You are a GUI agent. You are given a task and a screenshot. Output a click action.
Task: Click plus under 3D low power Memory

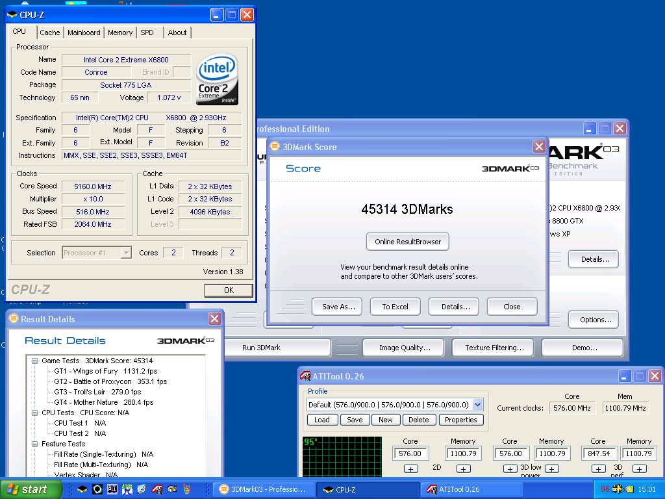551,469
